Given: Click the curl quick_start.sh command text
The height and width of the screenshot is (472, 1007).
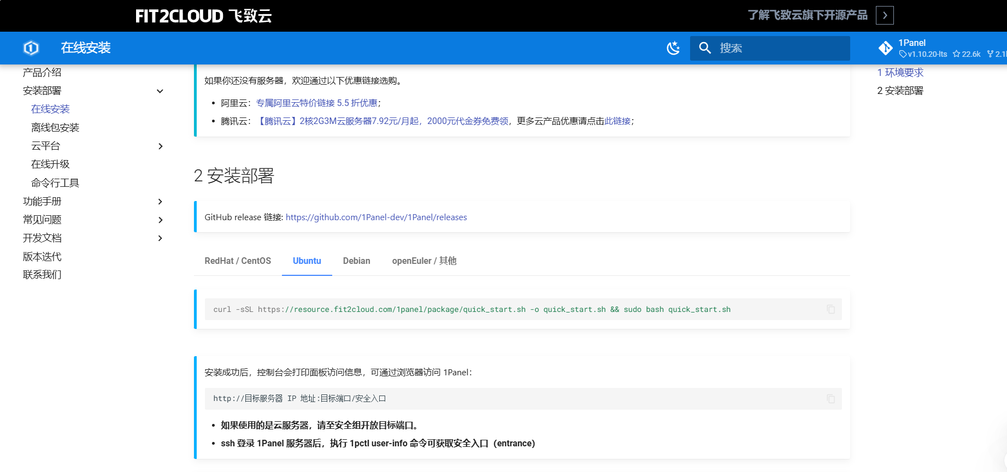Looking at the screenshot, I should [472, 310].
